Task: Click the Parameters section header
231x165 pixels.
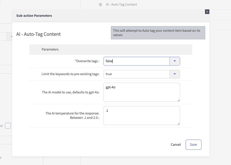Action: point(50,49)
